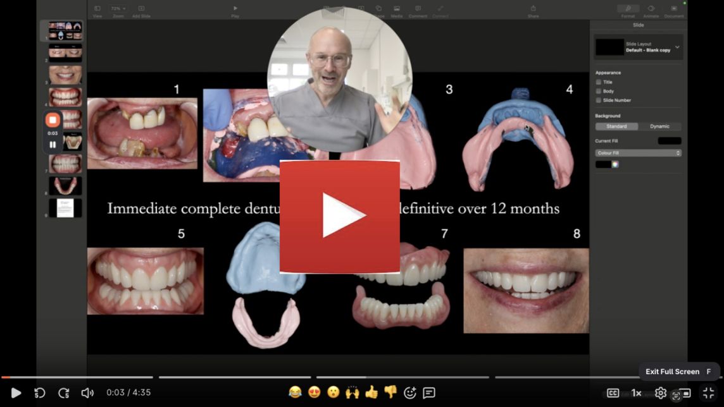
Task: Mute the video volume speaker icon
Action: [x=87, y=393]
